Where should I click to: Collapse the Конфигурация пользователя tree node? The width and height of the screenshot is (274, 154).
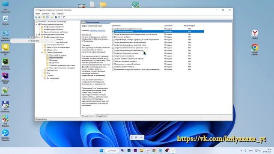[37, 35]
